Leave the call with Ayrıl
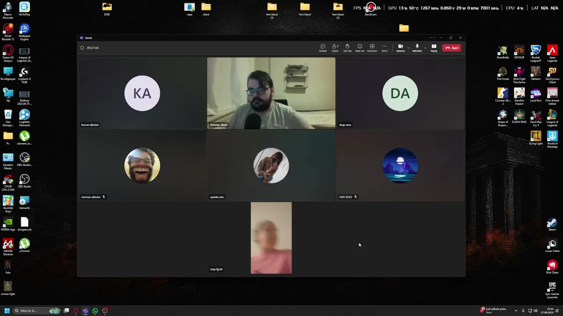The width and height of the screenshot is (563, 316). 452,48
